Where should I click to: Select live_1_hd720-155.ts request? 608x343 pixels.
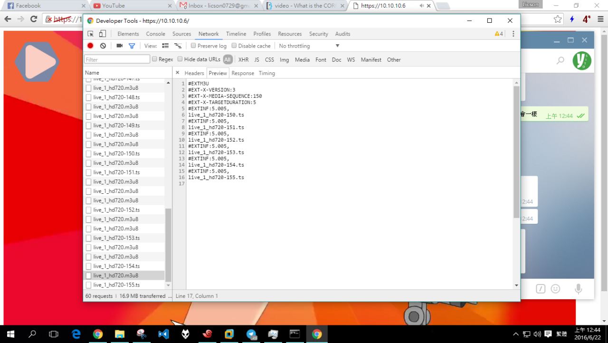pos(116,285)
